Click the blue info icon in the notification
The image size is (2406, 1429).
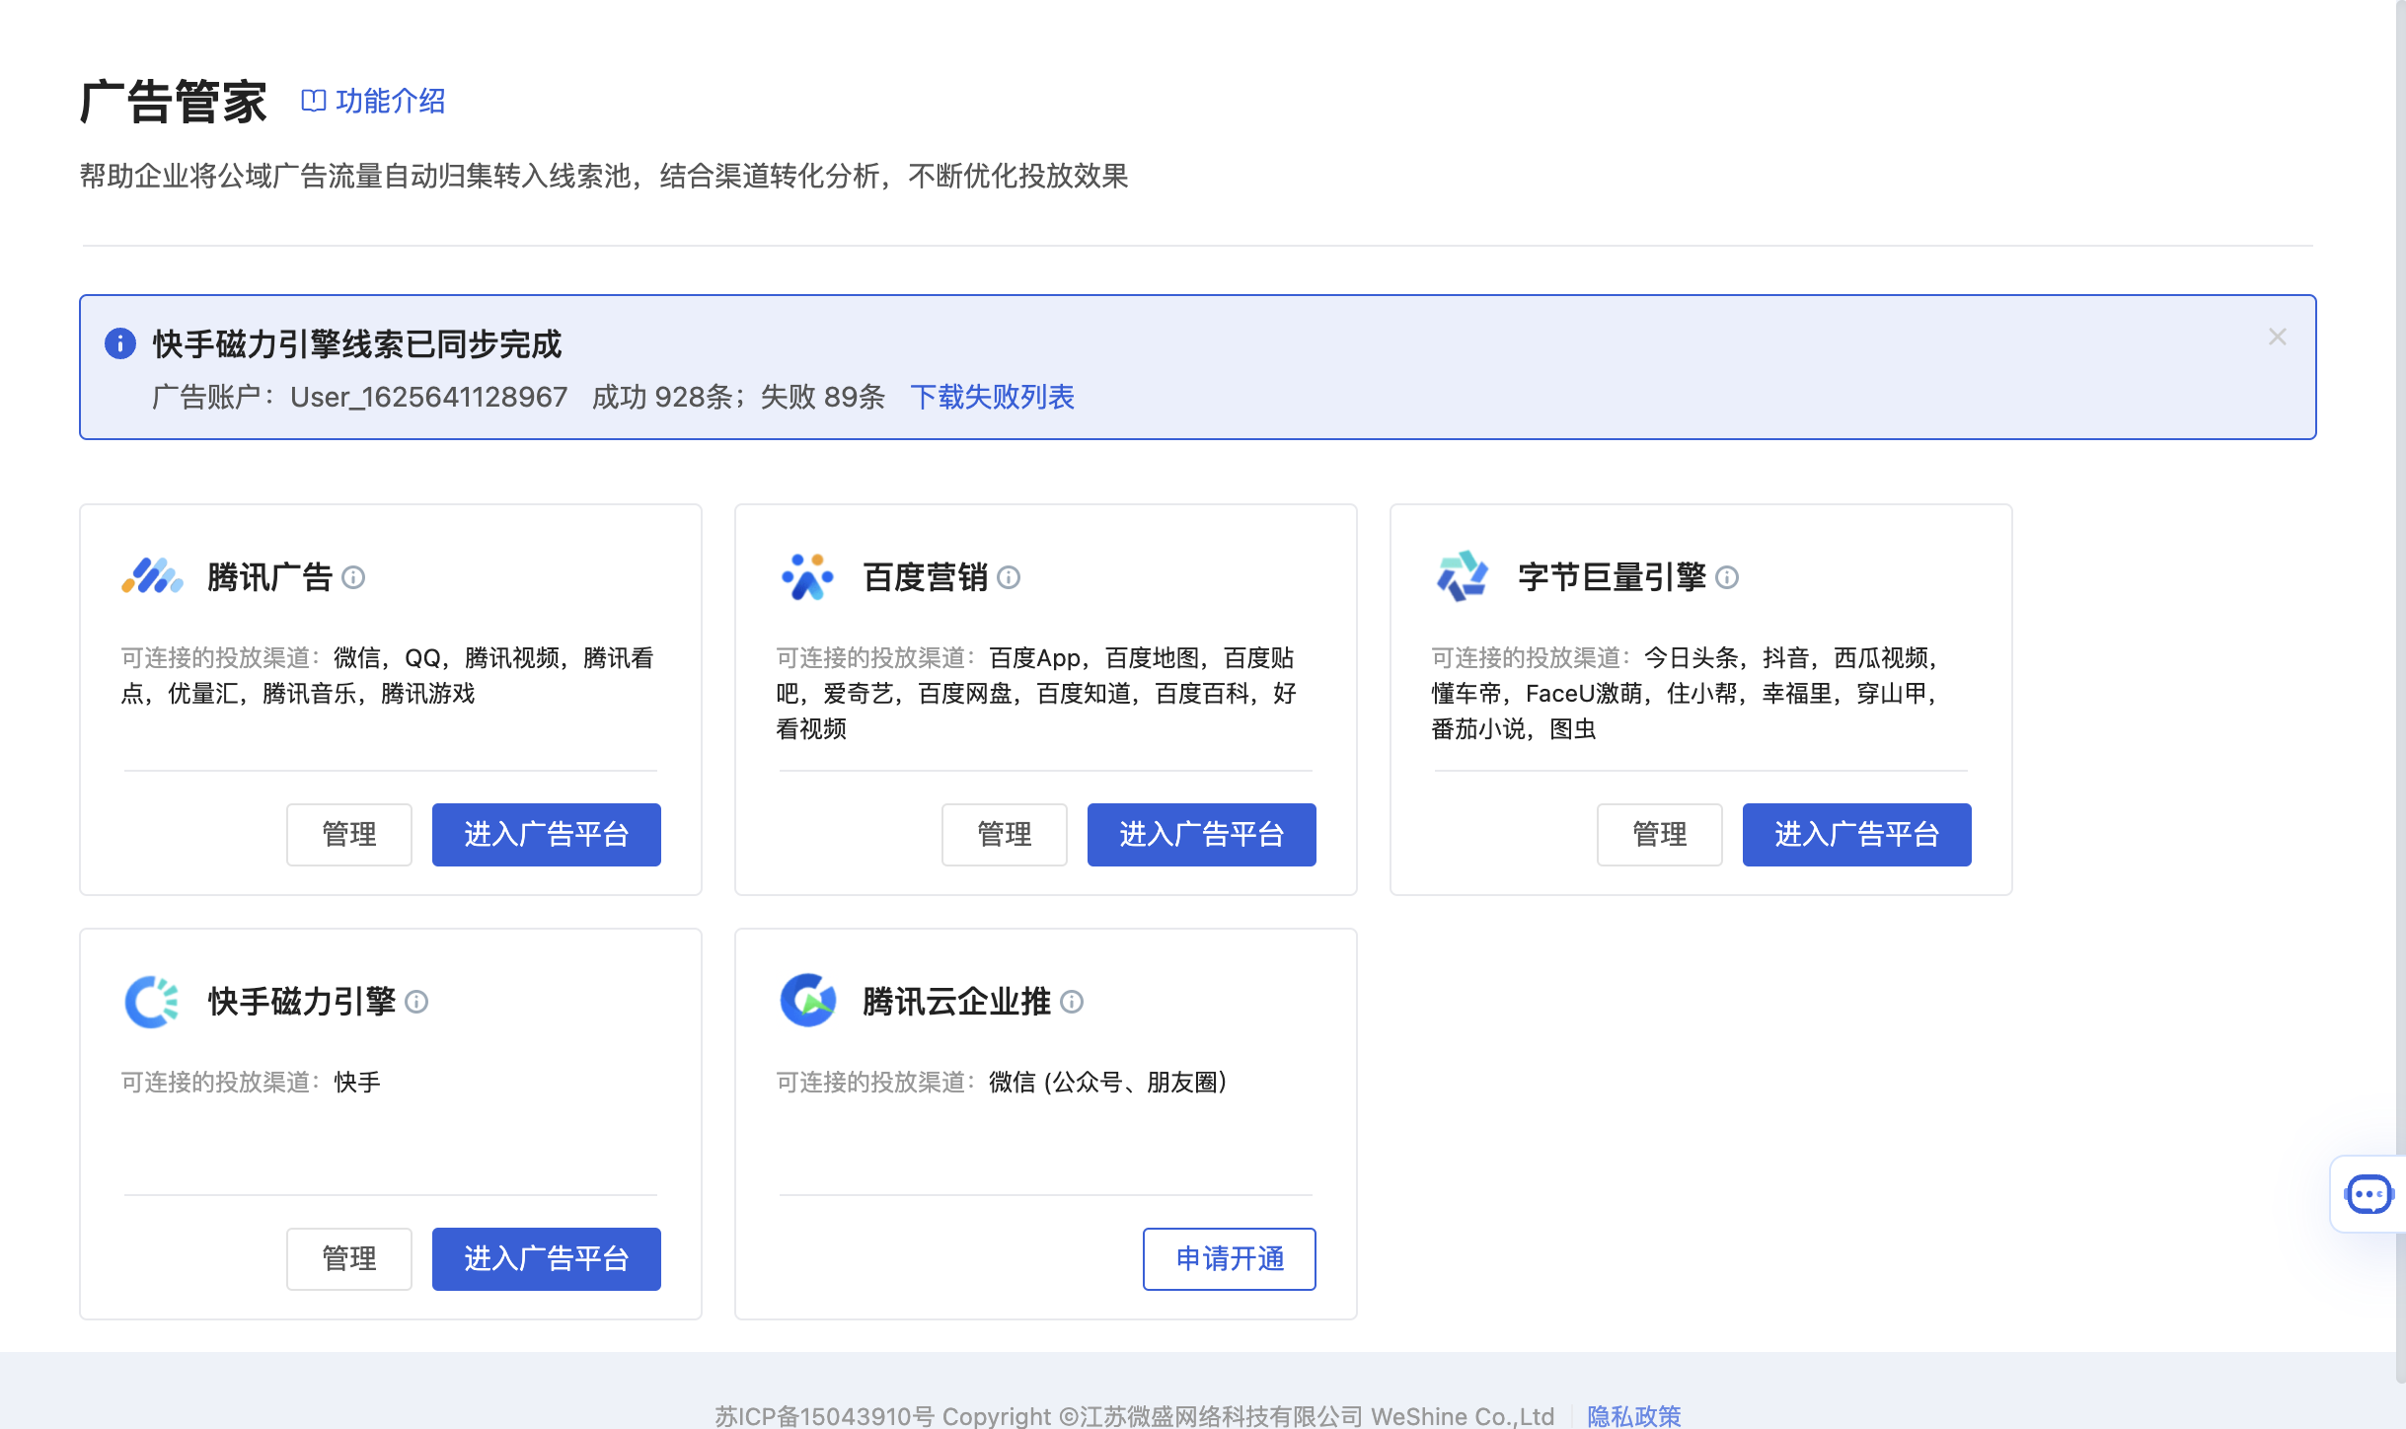(120, 343)
